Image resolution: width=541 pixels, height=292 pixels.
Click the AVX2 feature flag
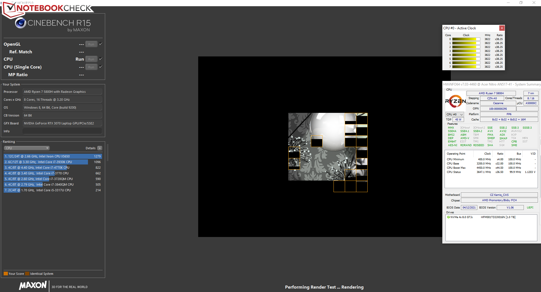tap(503, 131)
